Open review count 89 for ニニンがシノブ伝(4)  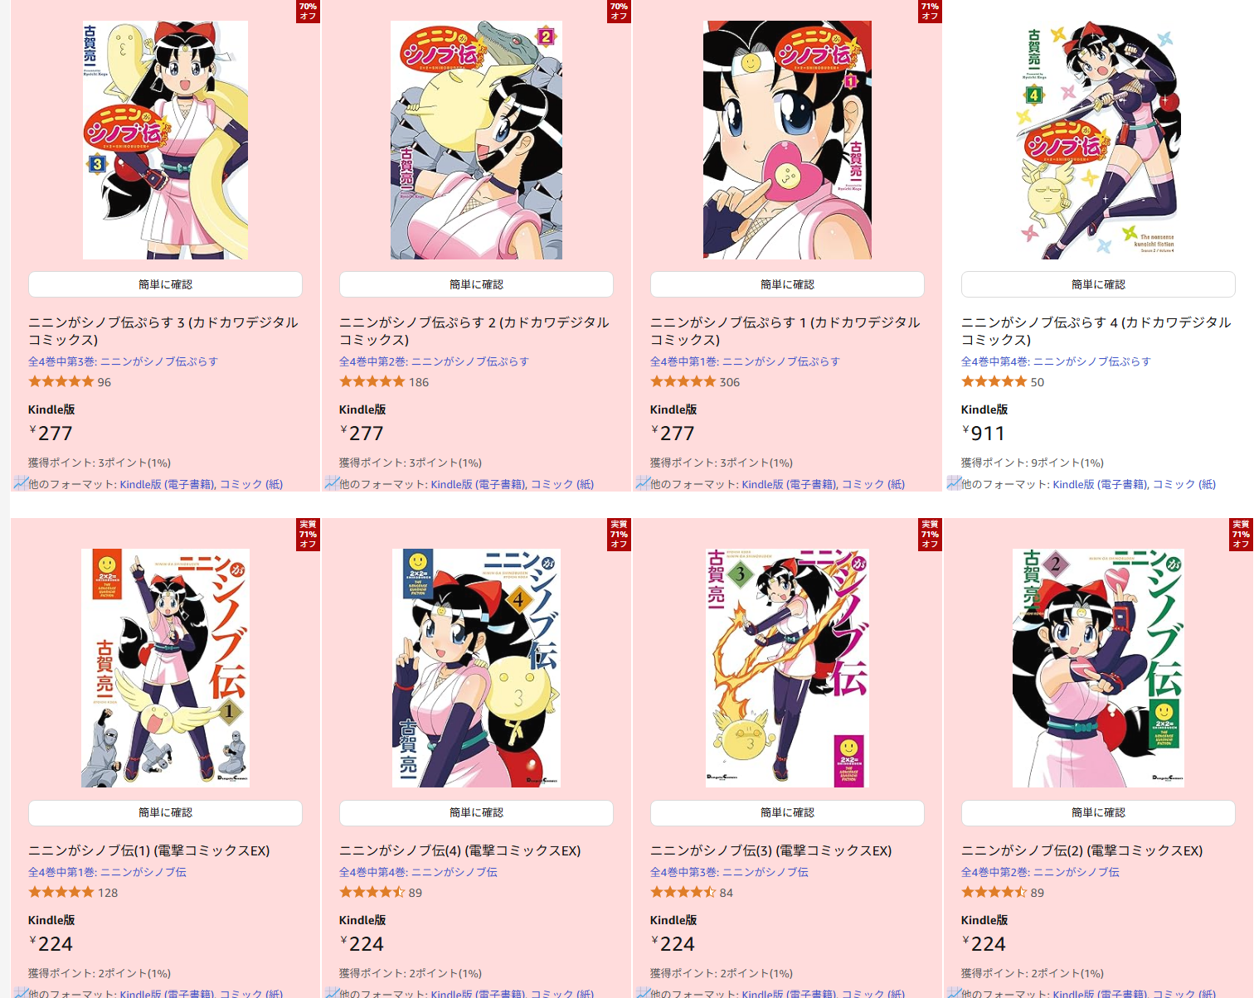(416, 893)
